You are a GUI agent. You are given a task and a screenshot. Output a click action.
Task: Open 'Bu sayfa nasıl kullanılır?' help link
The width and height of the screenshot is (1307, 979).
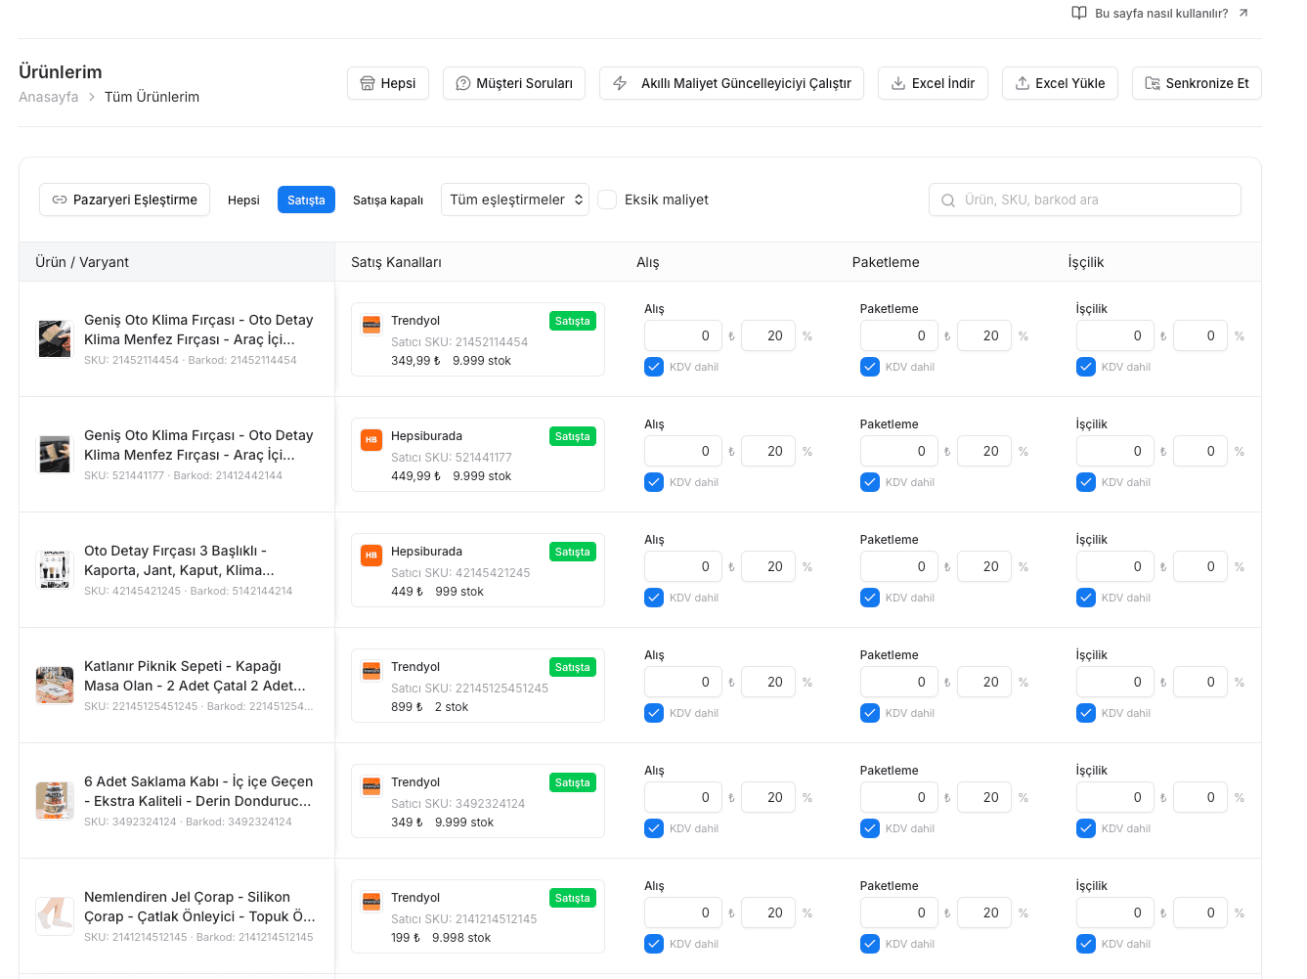click(x=1160, y=13)
